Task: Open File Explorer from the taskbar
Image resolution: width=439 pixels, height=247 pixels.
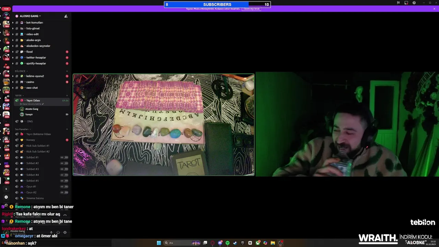Action: tap(273, 243)
